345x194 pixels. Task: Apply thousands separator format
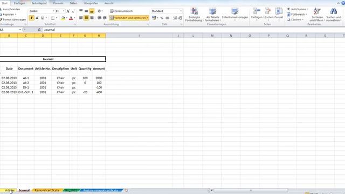click(x=168, y=18)
